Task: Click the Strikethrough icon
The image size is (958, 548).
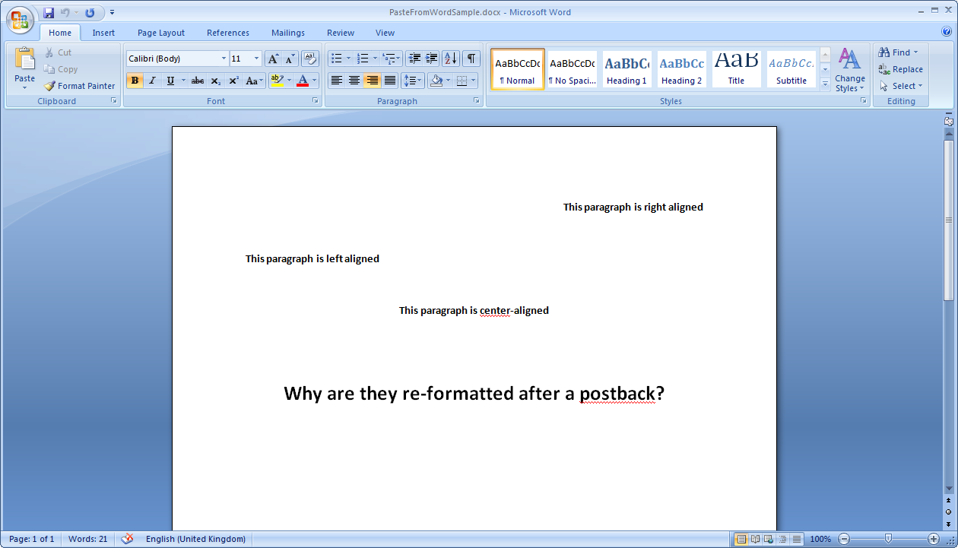Action: pos(198,81)
